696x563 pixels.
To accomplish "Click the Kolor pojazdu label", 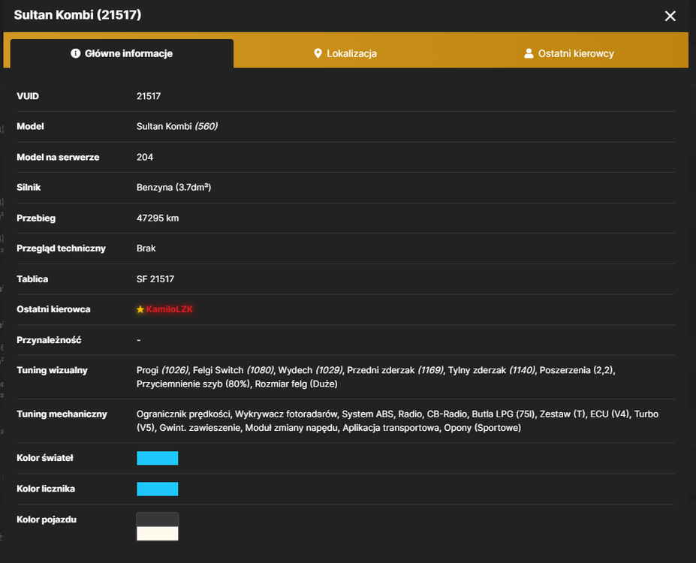I will click(47, 519).
